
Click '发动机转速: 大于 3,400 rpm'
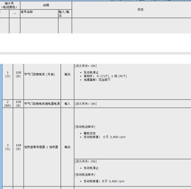click(x=104, y=181)
